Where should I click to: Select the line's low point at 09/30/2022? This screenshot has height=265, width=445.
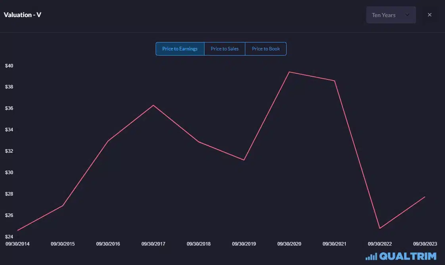tap(380, 228)
